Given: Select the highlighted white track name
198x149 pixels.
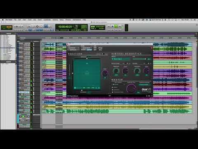Looking at the screenshot, I should [24, 92].
